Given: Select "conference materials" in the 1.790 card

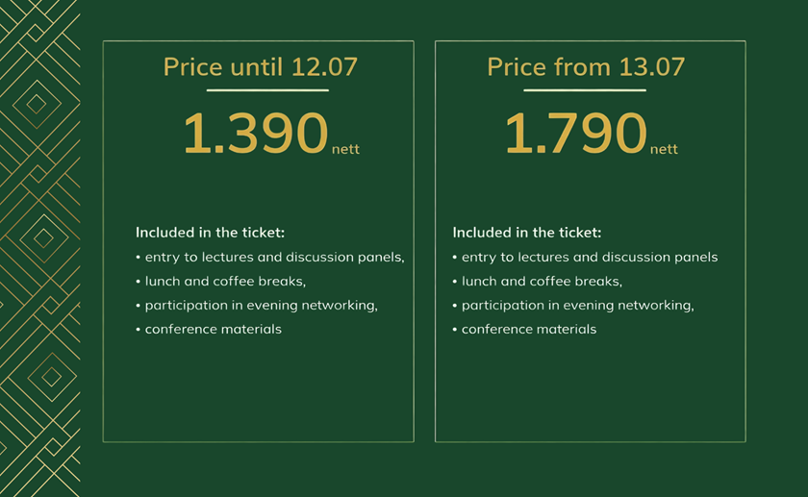Looking at the screenshot, I should click(x=528, y=330).
